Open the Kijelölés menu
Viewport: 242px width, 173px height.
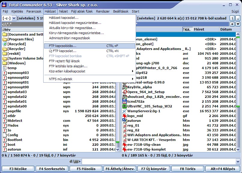tap(17, 11)
